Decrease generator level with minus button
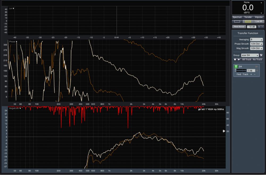266x175 pixels. tap(262, 27)
